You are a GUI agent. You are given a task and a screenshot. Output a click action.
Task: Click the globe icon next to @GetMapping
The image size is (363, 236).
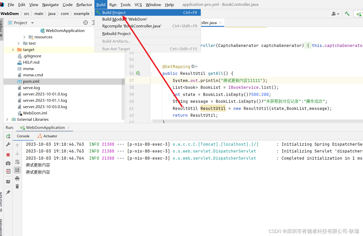tap(193, 66)
